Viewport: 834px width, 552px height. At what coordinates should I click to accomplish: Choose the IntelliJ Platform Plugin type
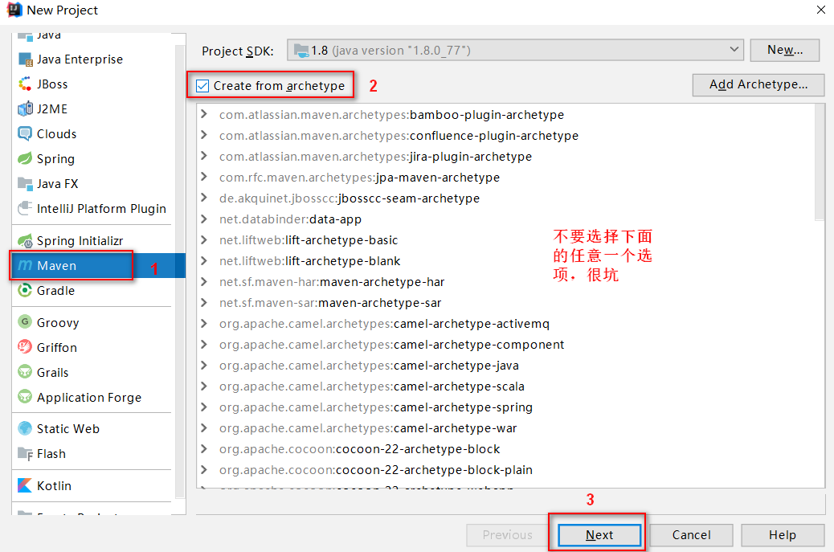coord(92,208)
